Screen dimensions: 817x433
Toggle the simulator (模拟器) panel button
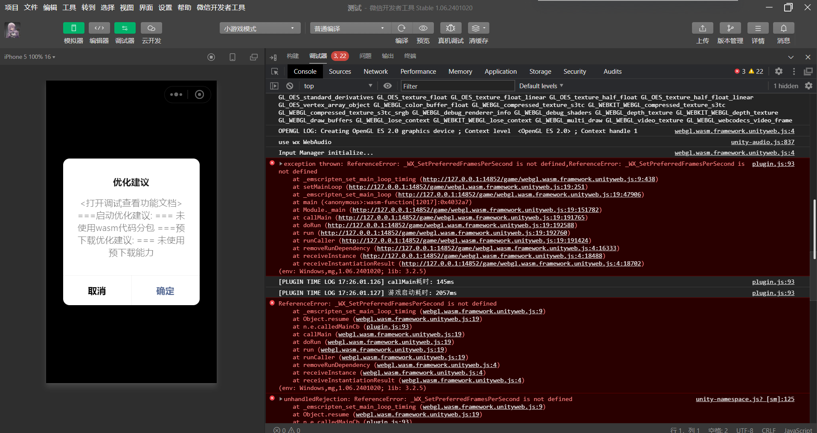[x=73, y=28]
